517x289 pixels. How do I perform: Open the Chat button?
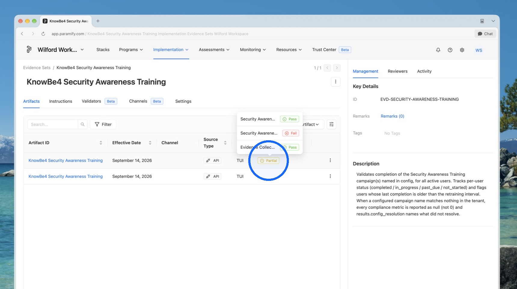pos(485,34)
